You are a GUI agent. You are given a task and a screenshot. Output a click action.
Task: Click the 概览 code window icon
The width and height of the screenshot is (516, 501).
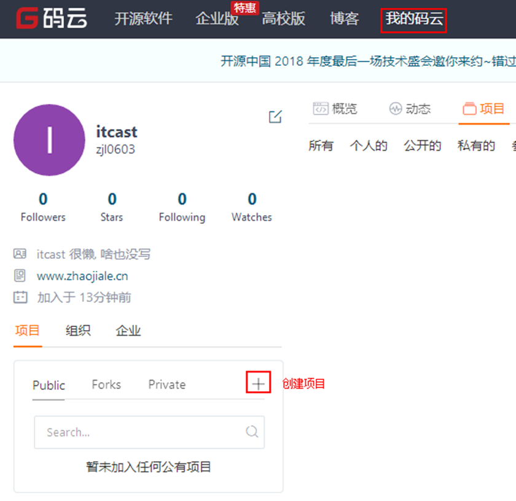(321, 108)
